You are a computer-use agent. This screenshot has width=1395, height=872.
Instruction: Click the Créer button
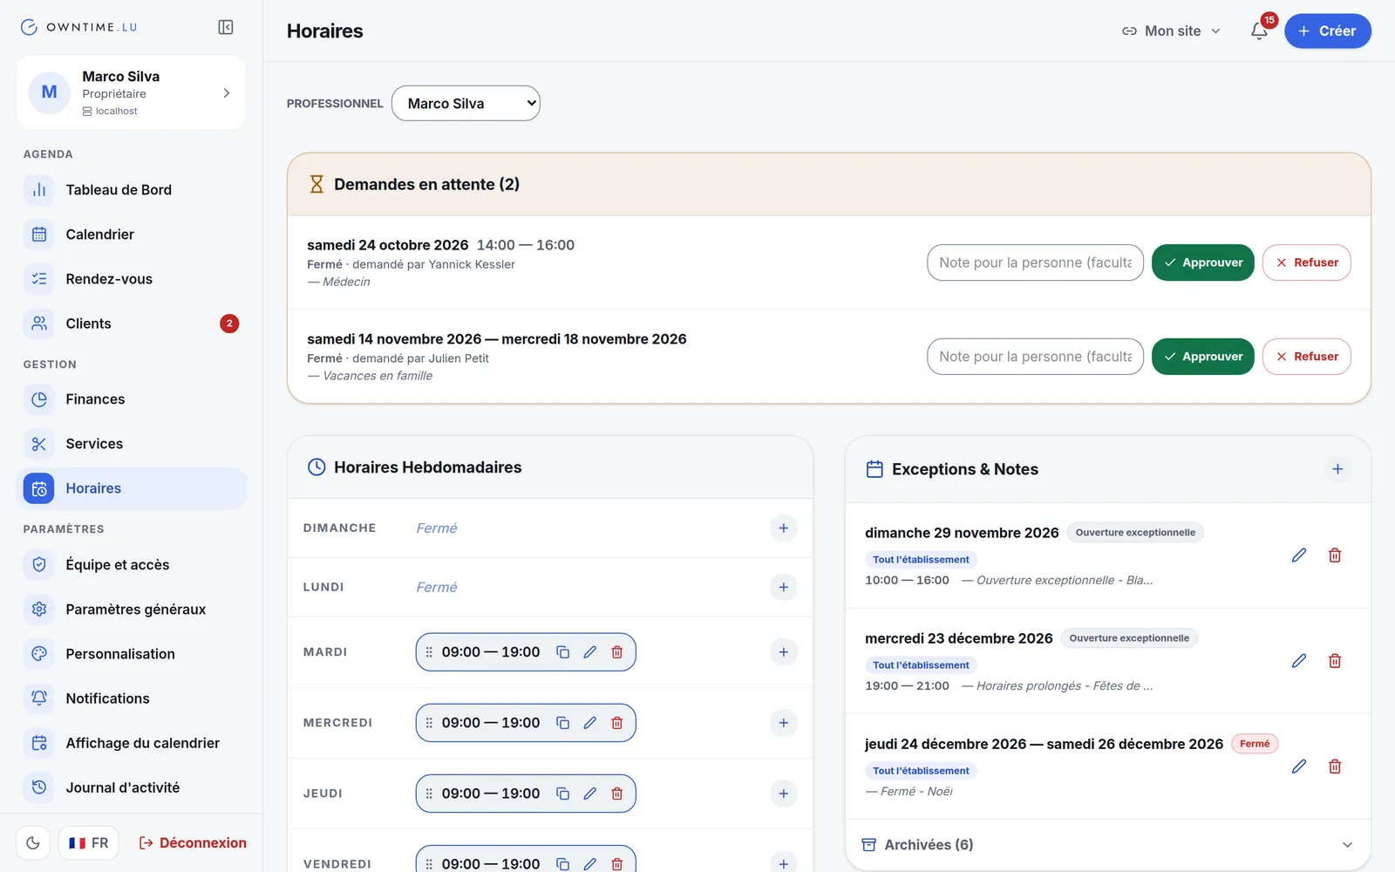point(1327,31)
